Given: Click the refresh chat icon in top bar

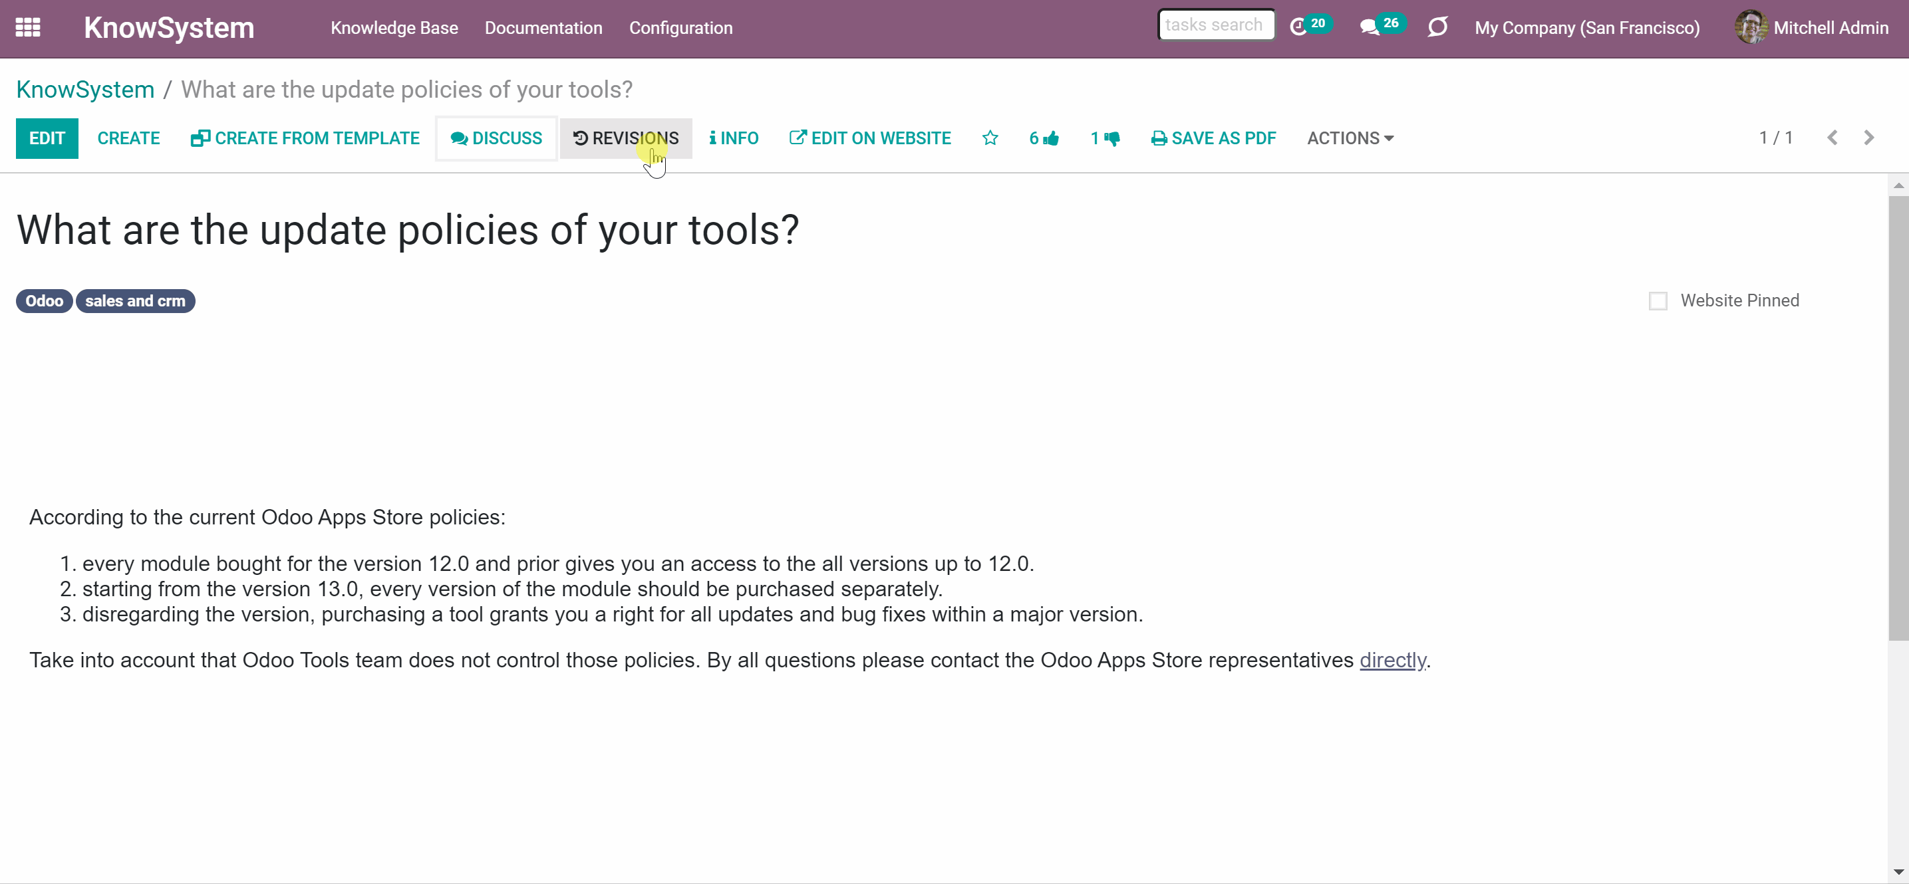Looking at the screenshot, I should 1437,27.
